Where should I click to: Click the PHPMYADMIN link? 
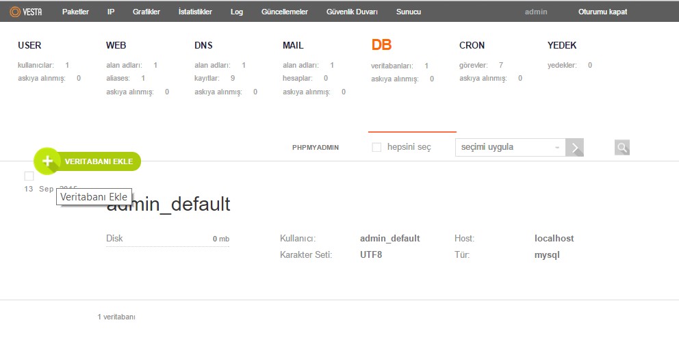tap(315, 147)
